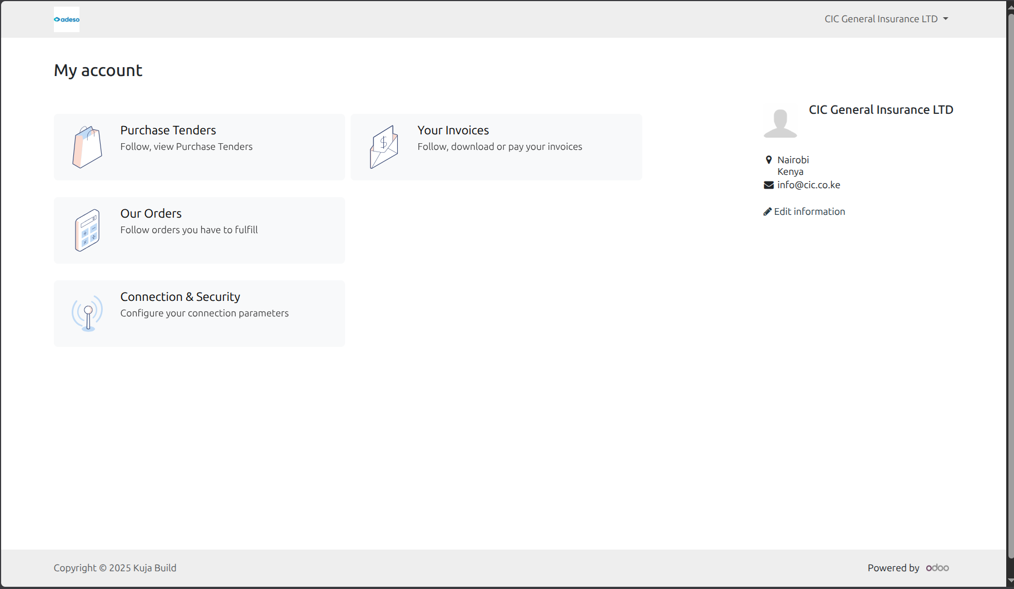Screen dimensions: 1014x589
Task: Click the Edit information link
Action: pyautogui.click(x=805, y=212)
